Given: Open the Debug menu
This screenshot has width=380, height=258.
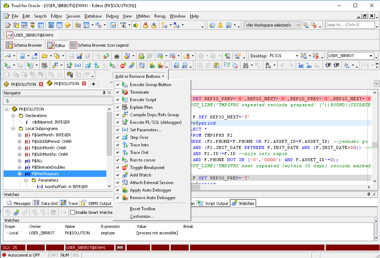Looking at the screenshot, I should click(112, 16).
